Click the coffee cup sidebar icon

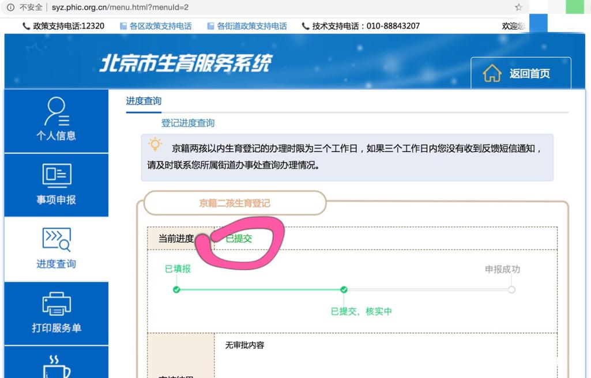tap(57, 366)
